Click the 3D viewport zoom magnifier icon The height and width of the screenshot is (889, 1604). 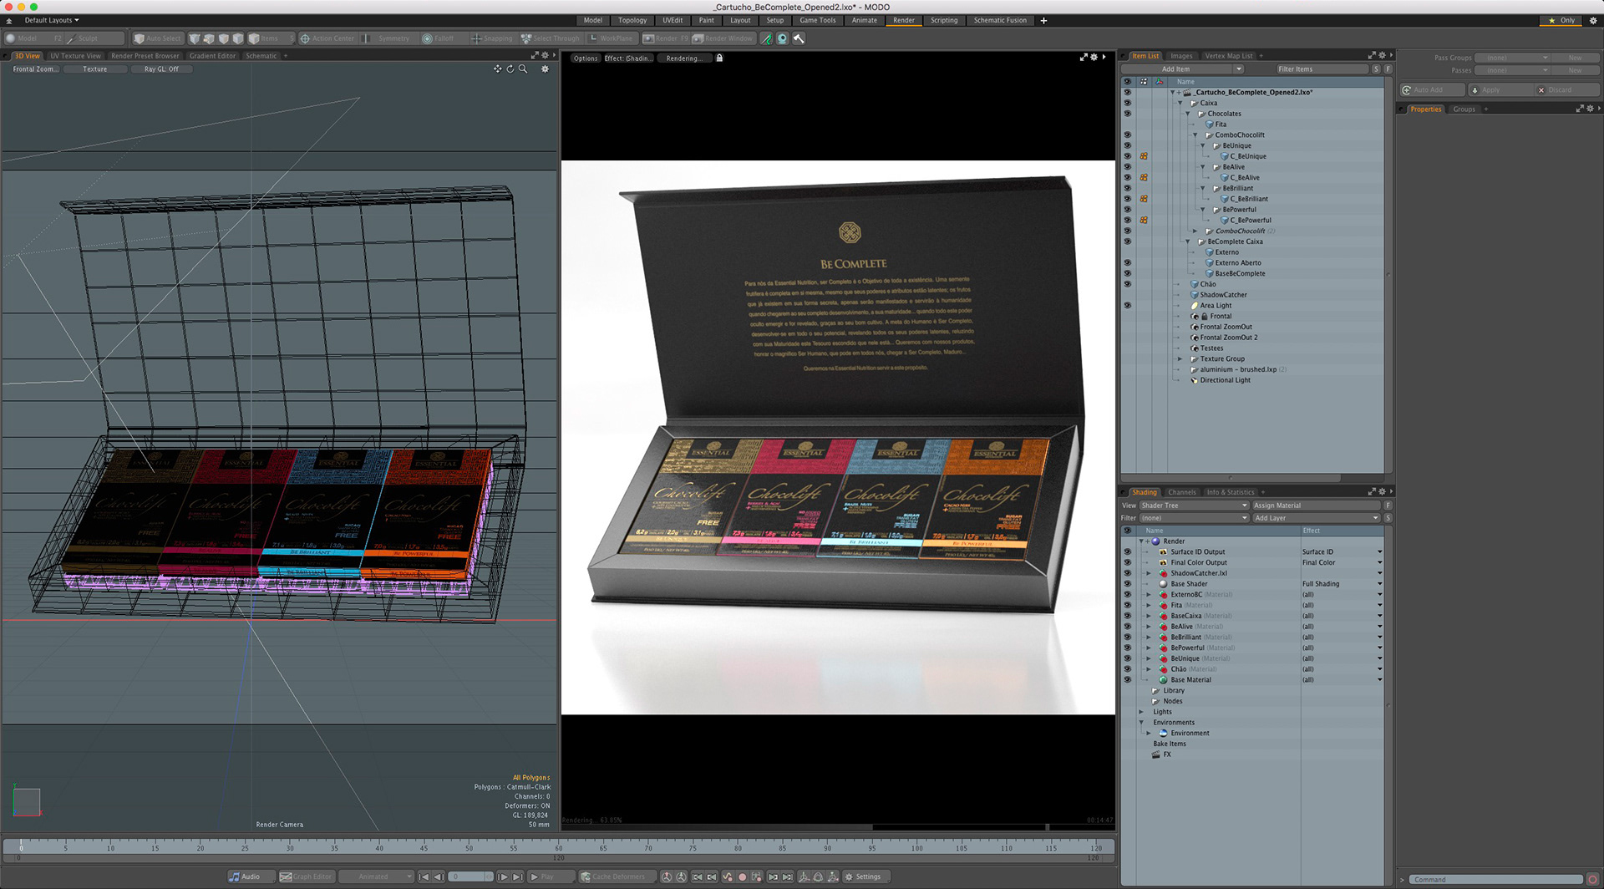click(x=523, y=69)
